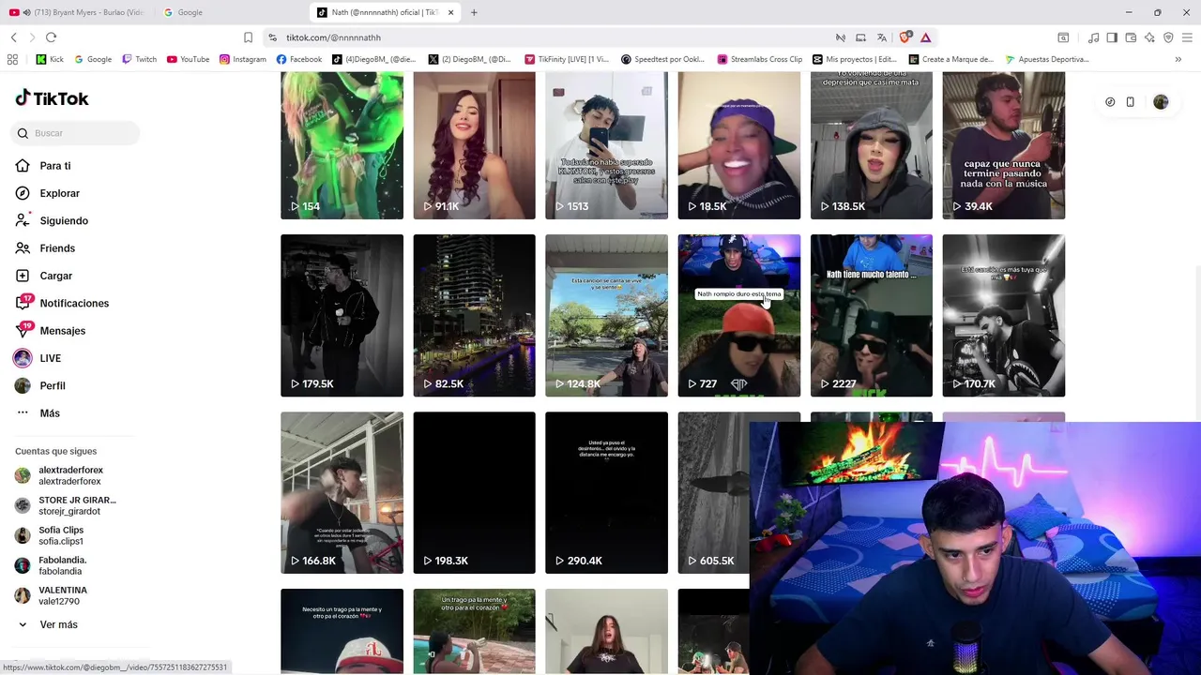Open the browser hamburger menu

(x=1188, y=37)
